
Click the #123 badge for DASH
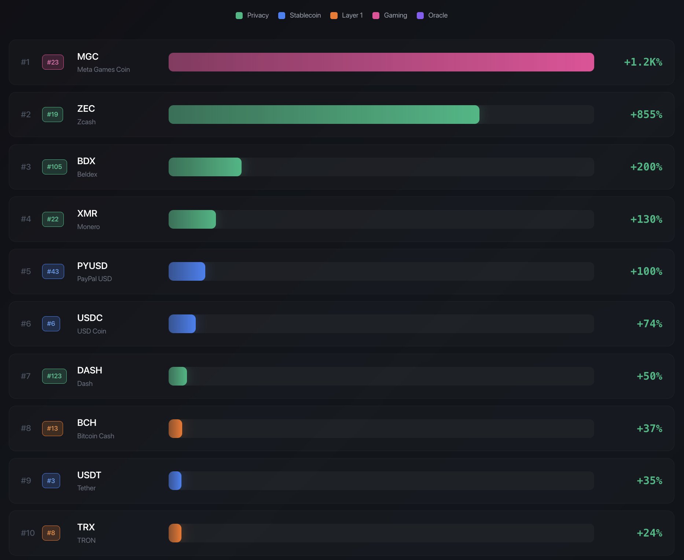[54, 376]
